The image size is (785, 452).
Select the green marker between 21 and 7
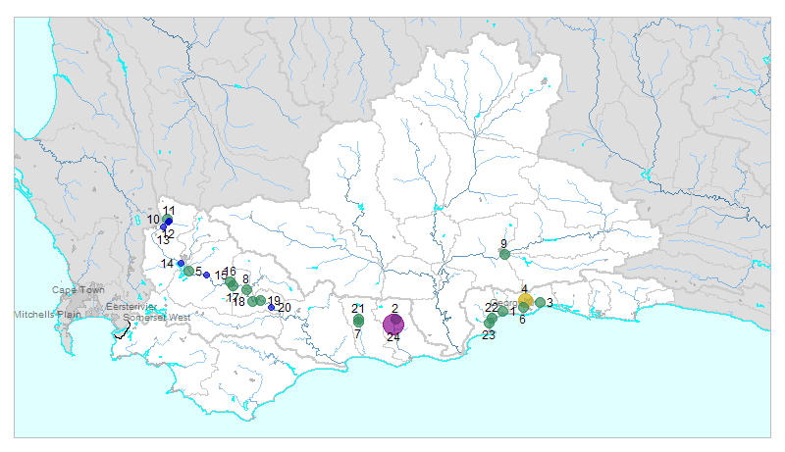(x=358, y=320)
